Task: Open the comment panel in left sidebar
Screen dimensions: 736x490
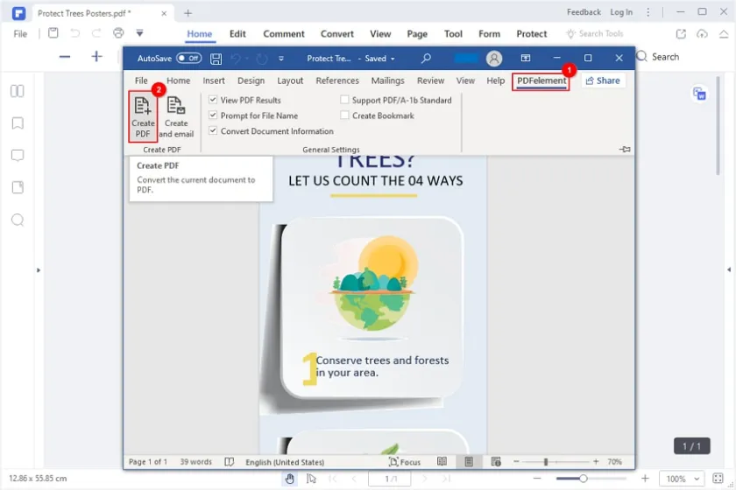Action: [x=18, y=156]
